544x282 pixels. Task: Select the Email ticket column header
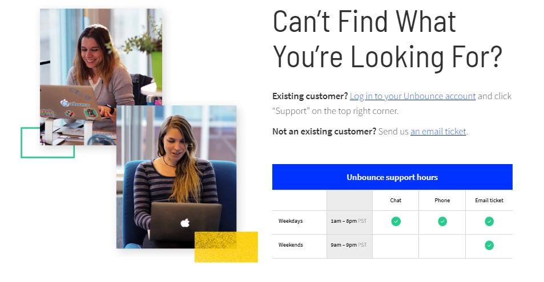(x=489, y=200)
